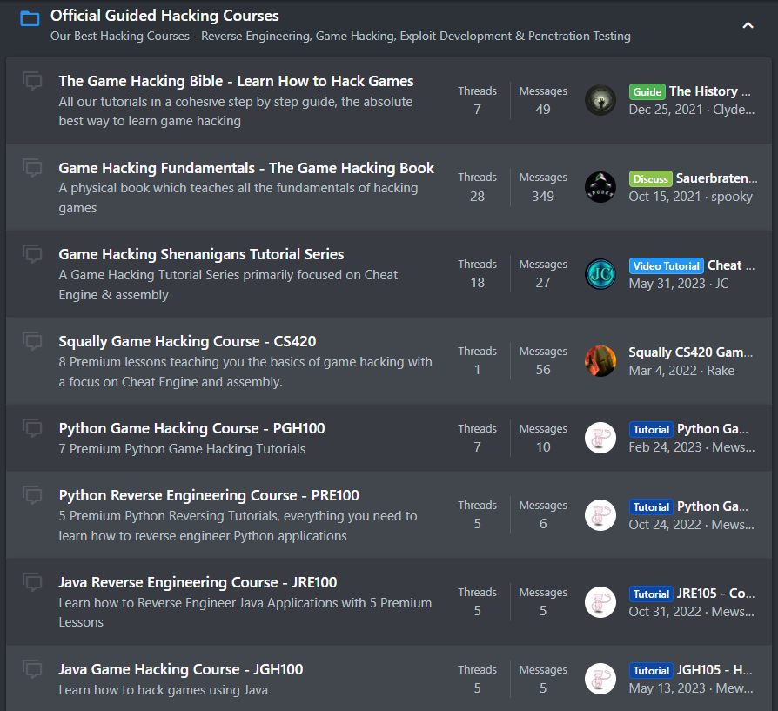The height and width of the screenshot is (711, 778).
Task: Click forum bubble icon for Shenanigans Tutorial Series
Action: 32,254
